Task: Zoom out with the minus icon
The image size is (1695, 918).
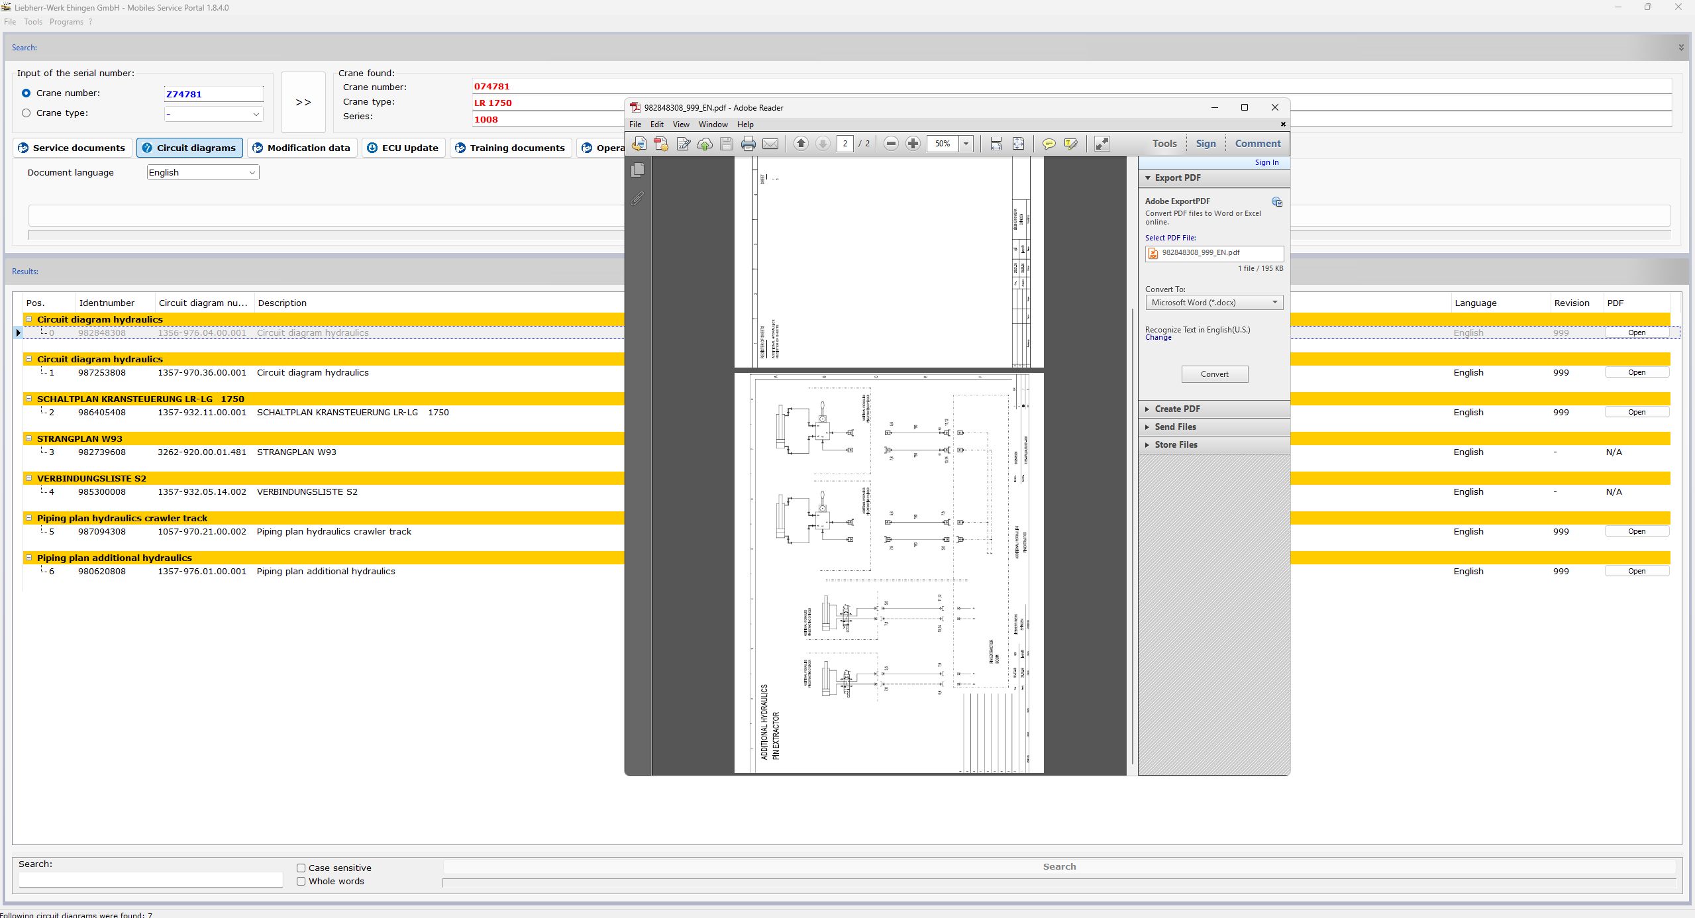Action: tap(891, 144)
